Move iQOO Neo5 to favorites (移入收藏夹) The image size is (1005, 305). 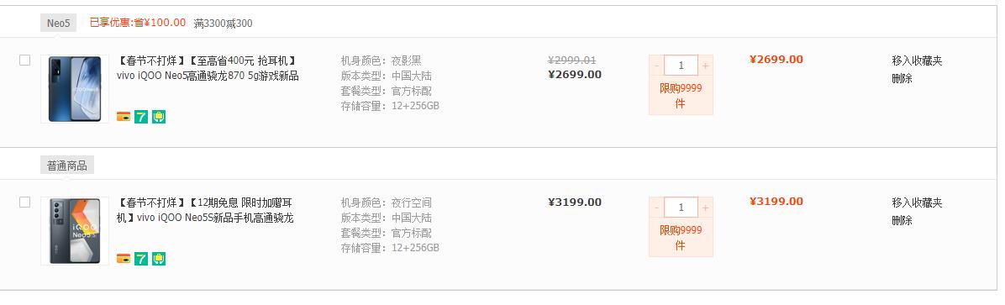coord(917,60)
